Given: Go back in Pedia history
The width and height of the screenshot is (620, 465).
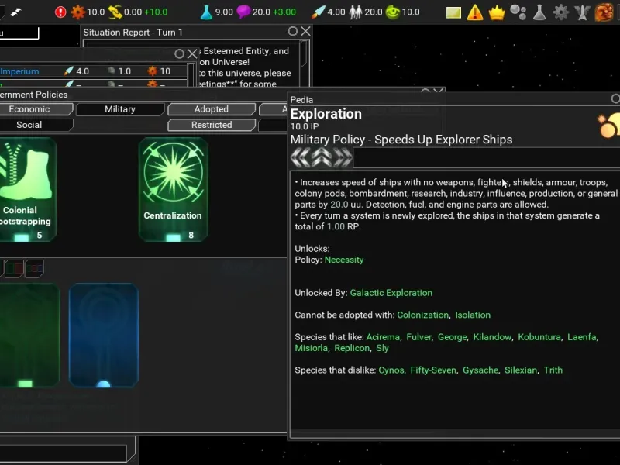Looking at the screenshot, I should 301,157.
